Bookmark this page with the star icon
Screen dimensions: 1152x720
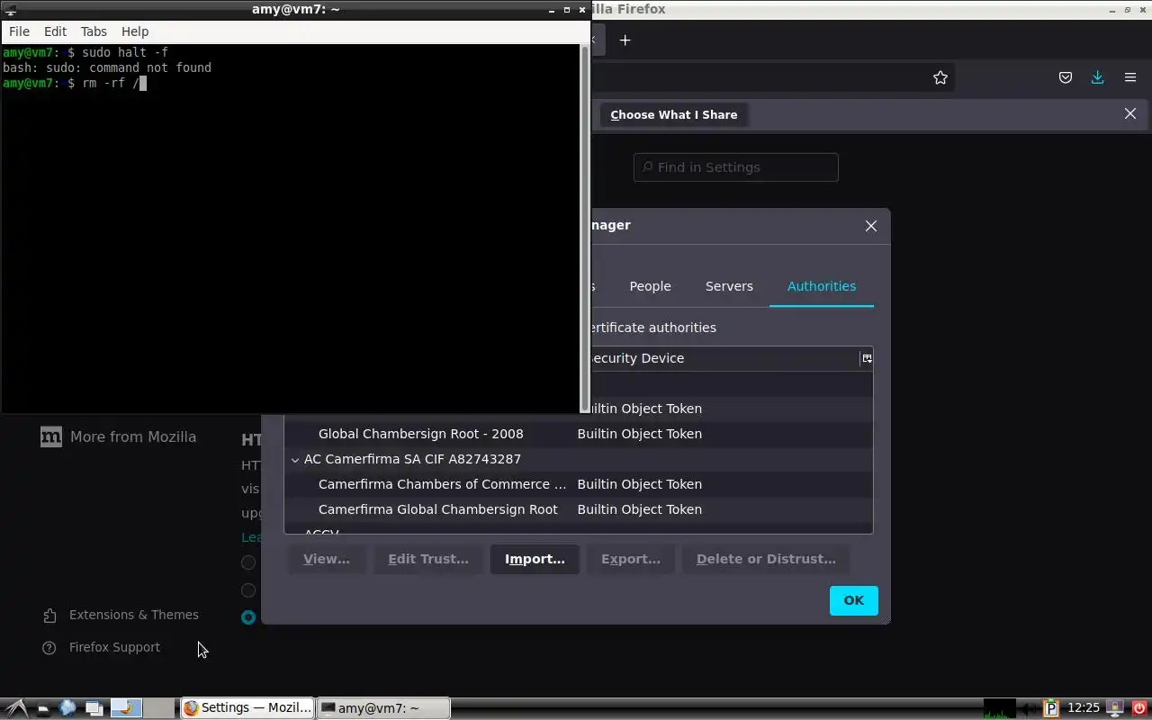[940, 77]
